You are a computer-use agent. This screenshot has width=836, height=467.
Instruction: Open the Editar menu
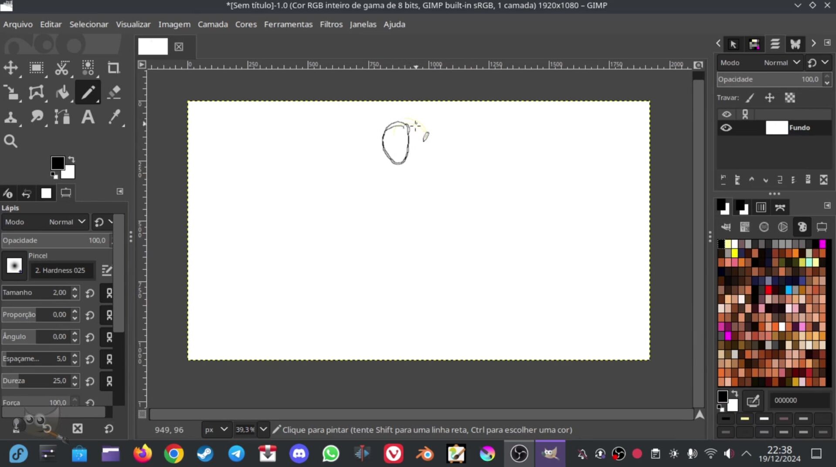click(51, 24)
